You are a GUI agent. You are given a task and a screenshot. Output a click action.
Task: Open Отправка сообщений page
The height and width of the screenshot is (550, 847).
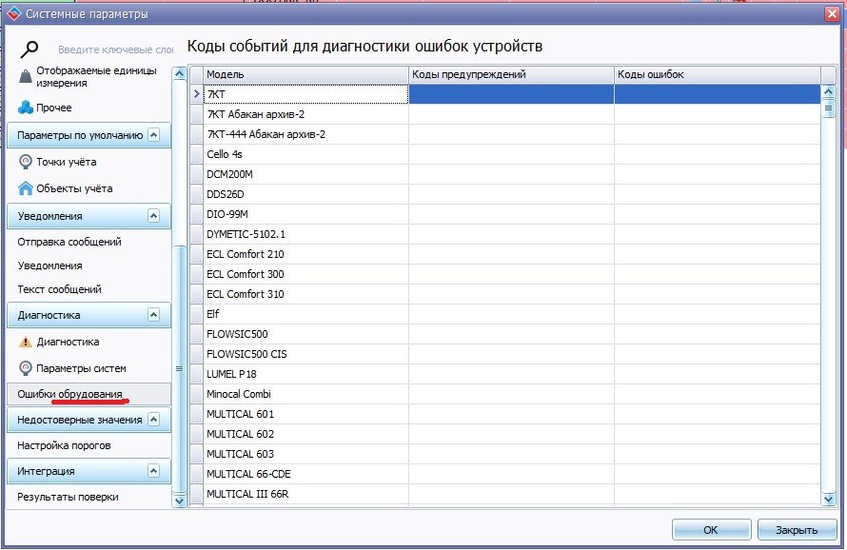pyautogui.click(x=69, y=242)
